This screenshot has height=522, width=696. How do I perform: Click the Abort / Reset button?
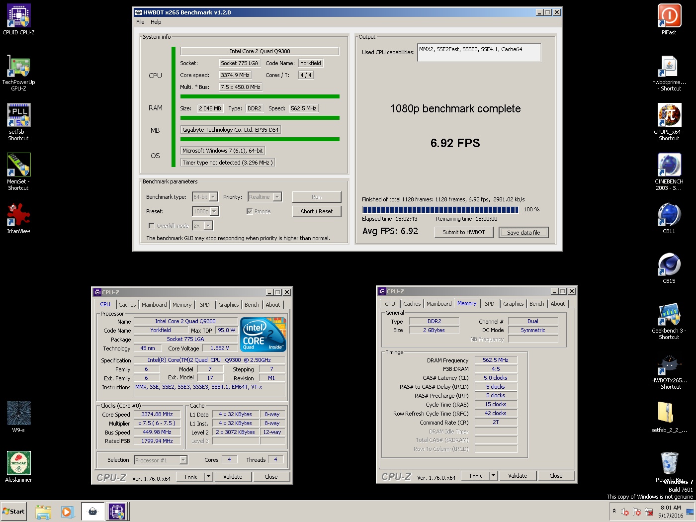317,211
